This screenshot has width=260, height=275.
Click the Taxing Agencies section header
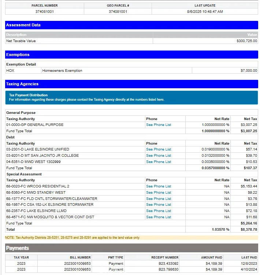pyautogui.click(x=131, y=84)
